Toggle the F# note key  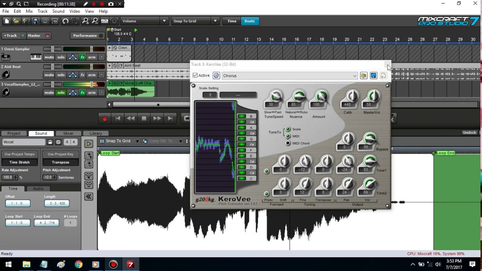(247, 145)
